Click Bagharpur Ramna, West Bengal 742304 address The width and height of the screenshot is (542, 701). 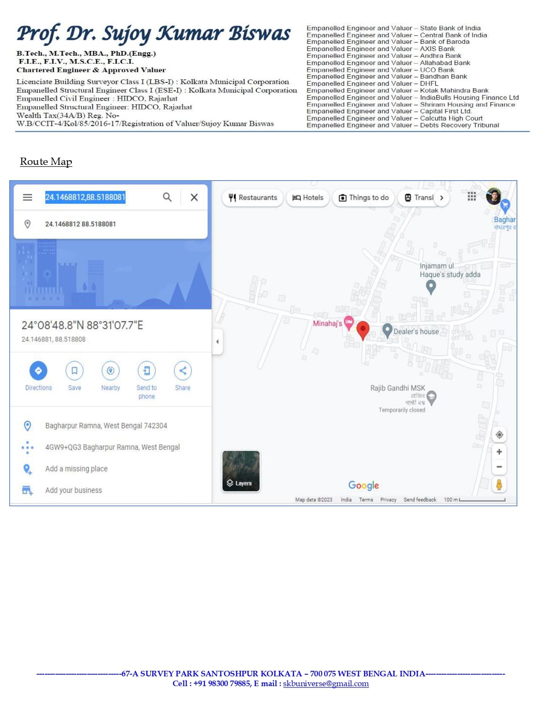tap(106, 426)
